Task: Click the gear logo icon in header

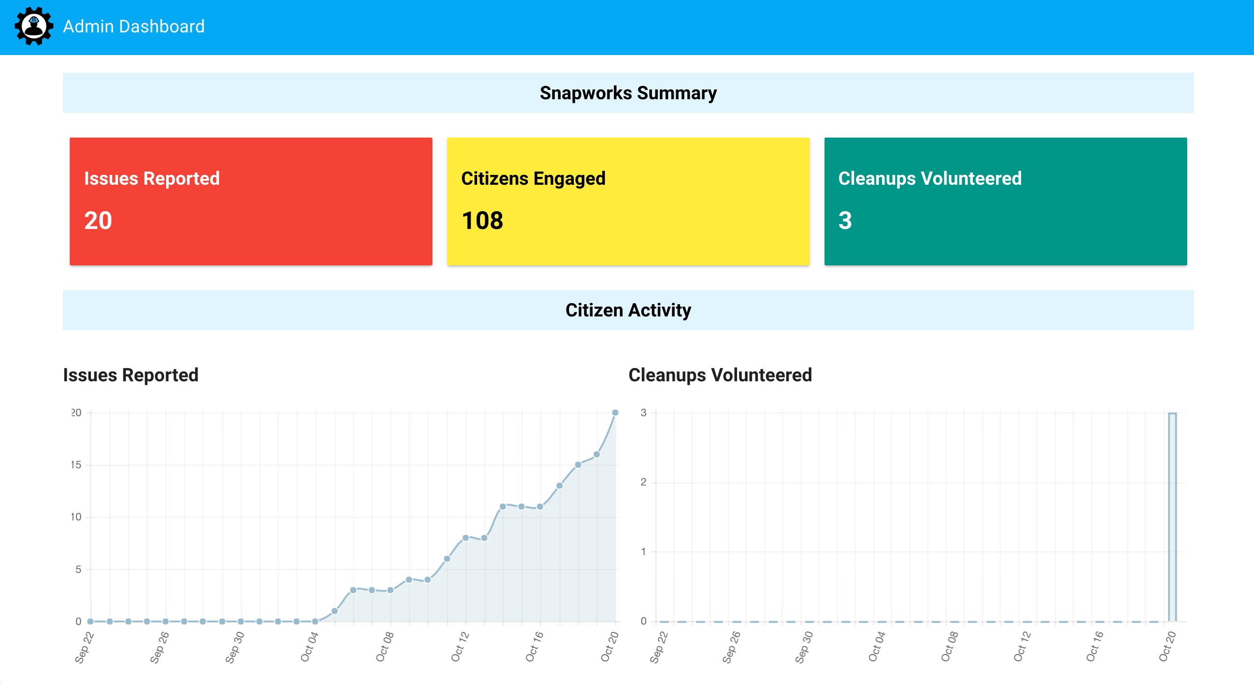Action: click(33, 27)
